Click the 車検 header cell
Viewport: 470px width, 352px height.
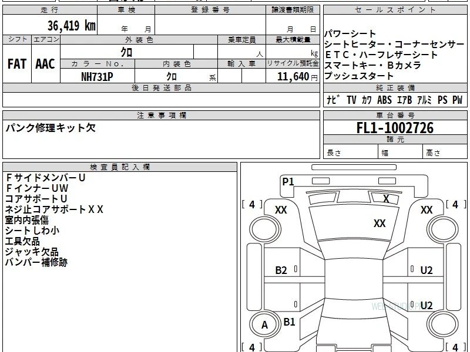pyautogui.click(x=126, y=10)
